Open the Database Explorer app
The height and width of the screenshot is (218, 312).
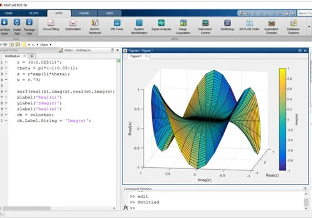point(294,27)
